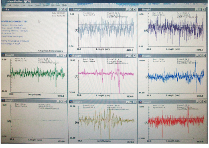Click the Cutoff Filter line in Ra window
The image size is (209, 148).
12,36
